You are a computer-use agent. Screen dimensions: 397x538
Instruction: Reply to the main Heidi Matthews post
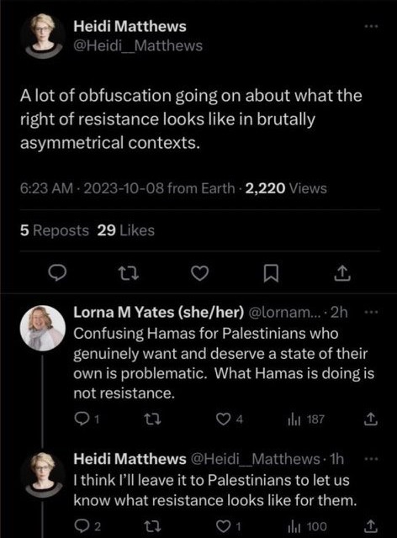click(x=56, y=273)
